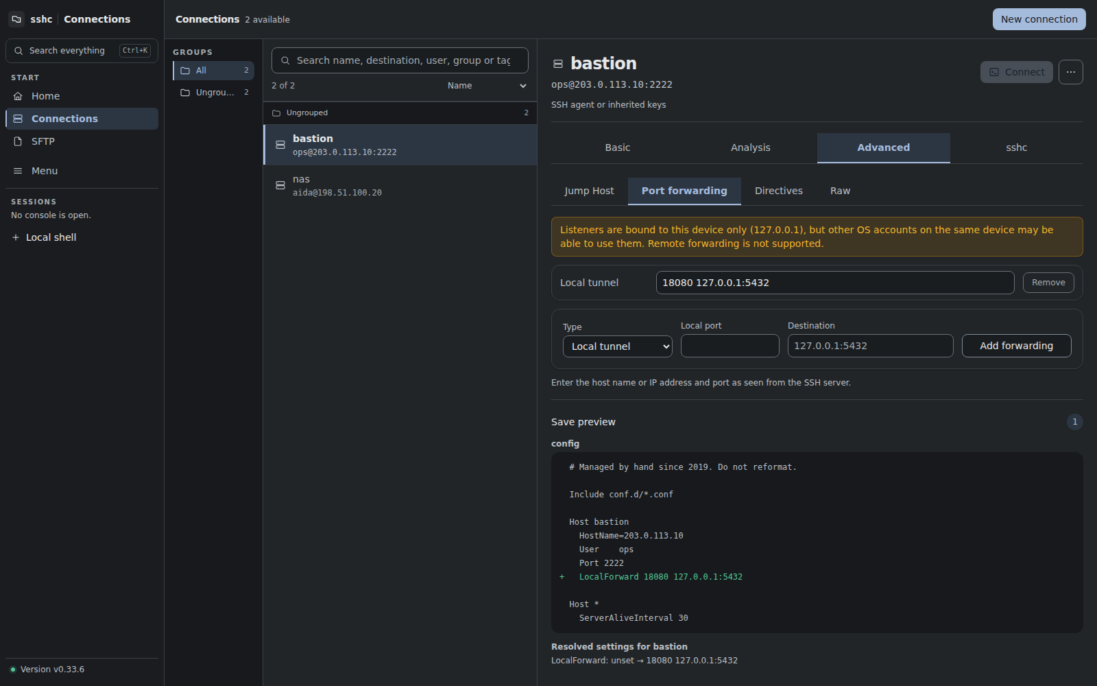Click the server icon beside bastion heading
The width and height of the screenshot is (1097, 686).
click(558, 64)
